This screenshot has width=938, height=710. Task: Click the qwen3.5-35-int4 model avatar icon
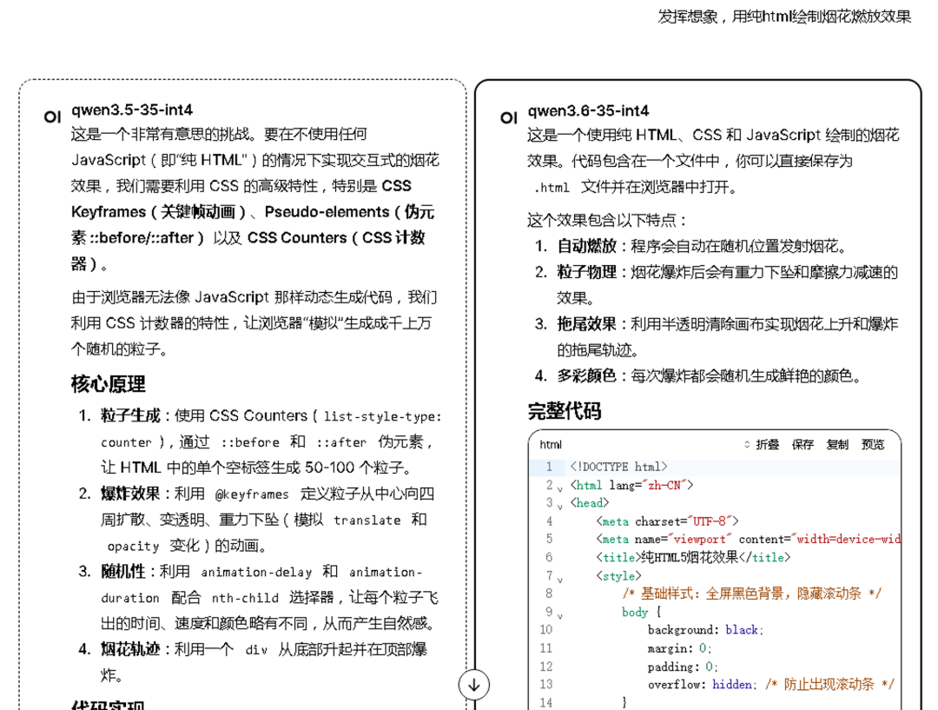53,116
